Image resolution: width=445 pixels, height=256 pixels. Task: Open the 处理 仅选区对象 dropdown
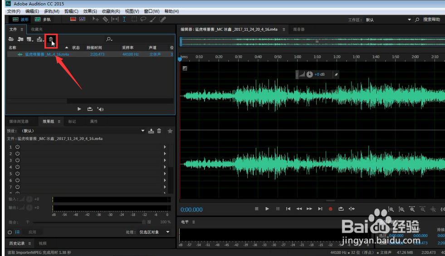click(154, 232)
